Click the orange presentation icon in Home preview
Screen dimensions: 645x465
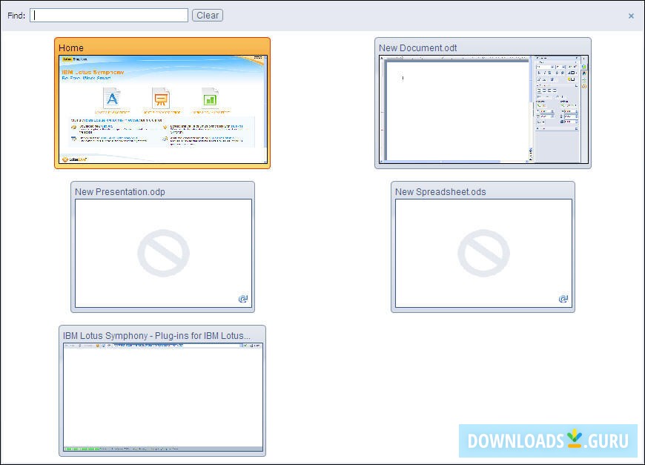click(161, 98)
